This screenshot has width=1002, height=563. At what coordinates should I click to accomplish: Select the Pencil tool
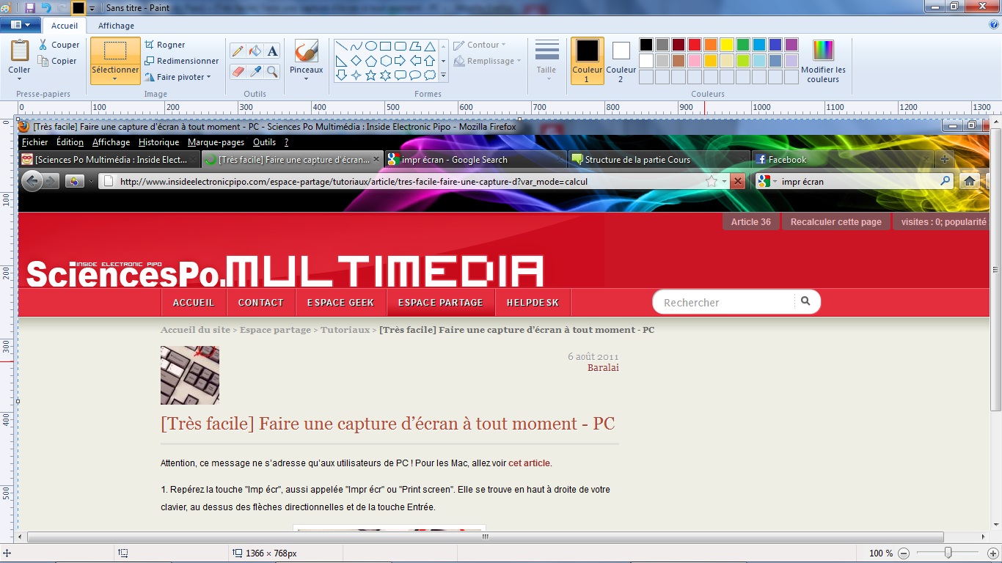pos(238,51)
